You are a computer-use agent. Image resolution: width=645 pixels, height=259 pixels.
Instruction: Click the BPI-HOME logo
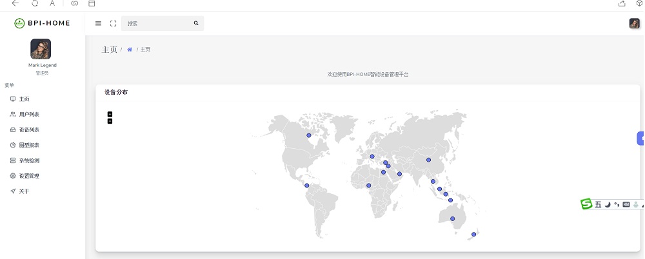(x=42, y=23)
